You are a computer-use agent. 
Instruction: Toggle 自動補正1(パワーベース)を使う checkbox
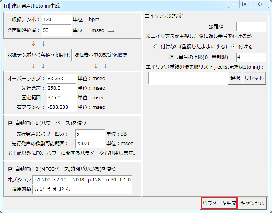10,123
